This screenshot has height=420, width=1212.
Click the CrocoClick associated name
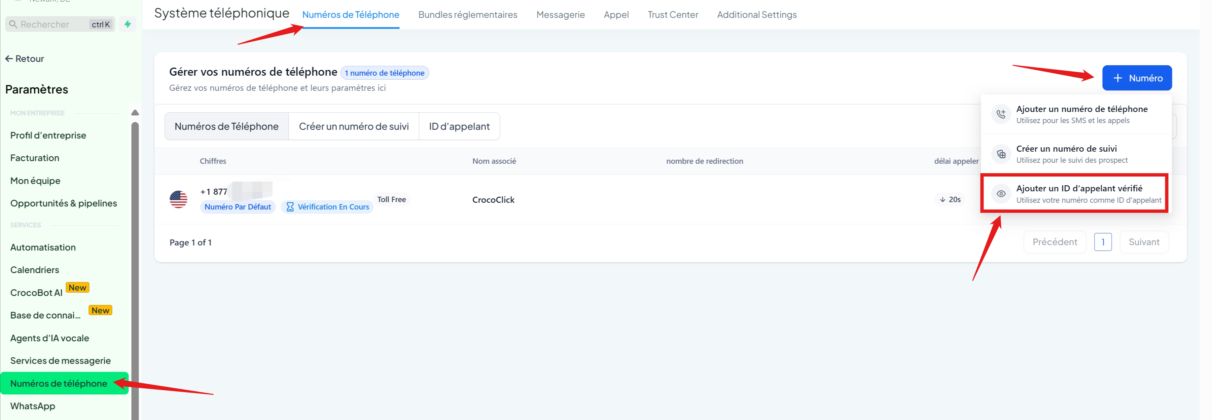click(x=493, y=200)
